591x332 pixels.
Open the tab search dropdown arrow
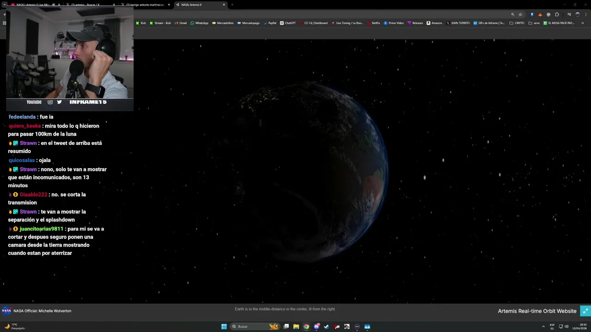(x=4, y=5)
